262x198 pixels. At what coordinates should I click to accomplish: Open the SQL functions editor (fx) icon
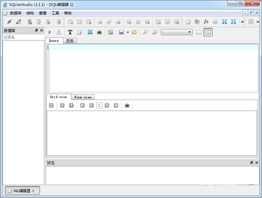(x=206, y=21)
